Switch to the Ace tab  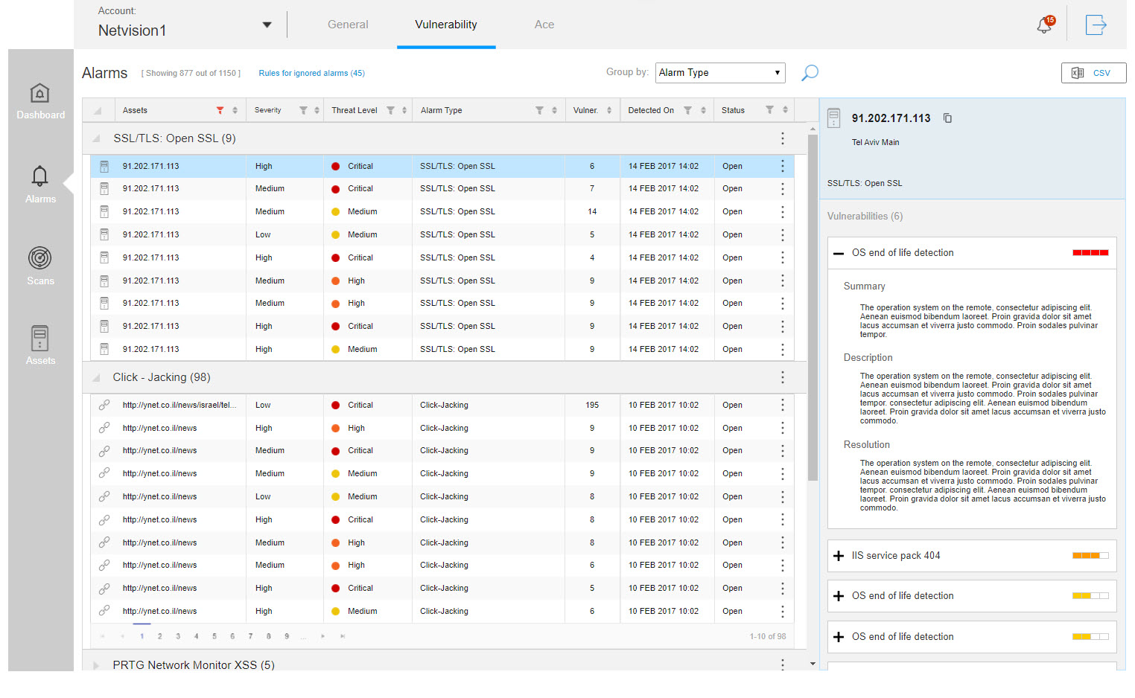click(x=544, y=25)
